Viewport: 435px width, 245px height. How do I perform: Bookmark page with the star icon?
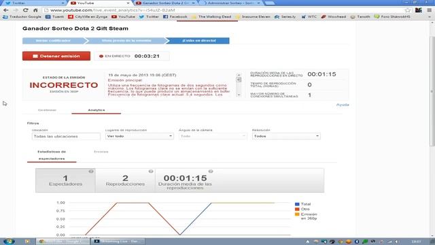pyautogui.click(x=408, y=10)
